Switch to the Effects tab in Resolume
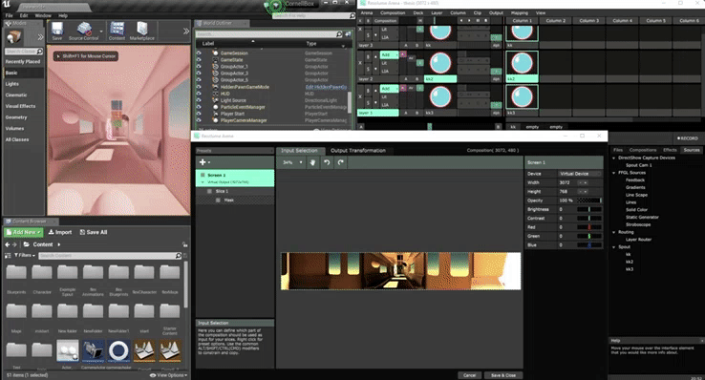Viewport: 705px width, 380px height. pos(670,150)
